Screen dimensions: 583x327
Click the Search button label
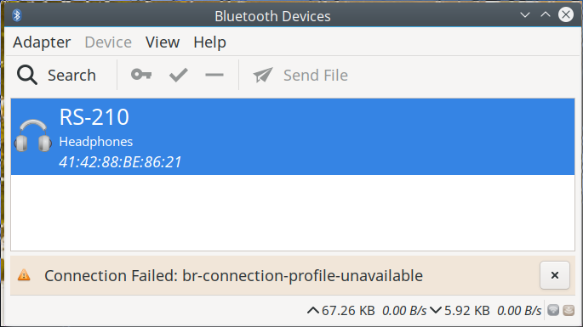click(71, 76)
